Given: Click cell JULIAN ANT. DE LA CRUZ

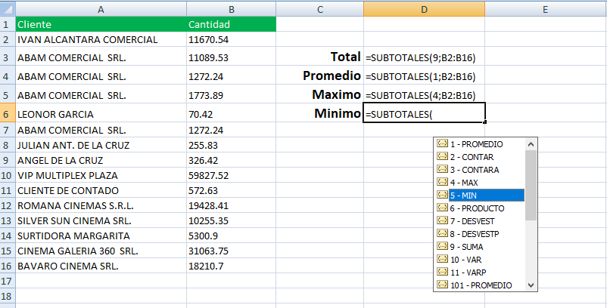Looking at the screenshot, I should click(101, 146).
